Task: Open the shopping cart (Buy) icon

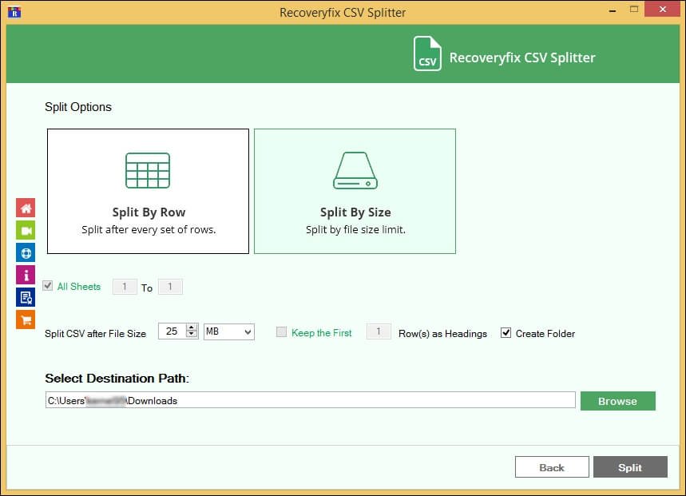Action: [26, 319]
